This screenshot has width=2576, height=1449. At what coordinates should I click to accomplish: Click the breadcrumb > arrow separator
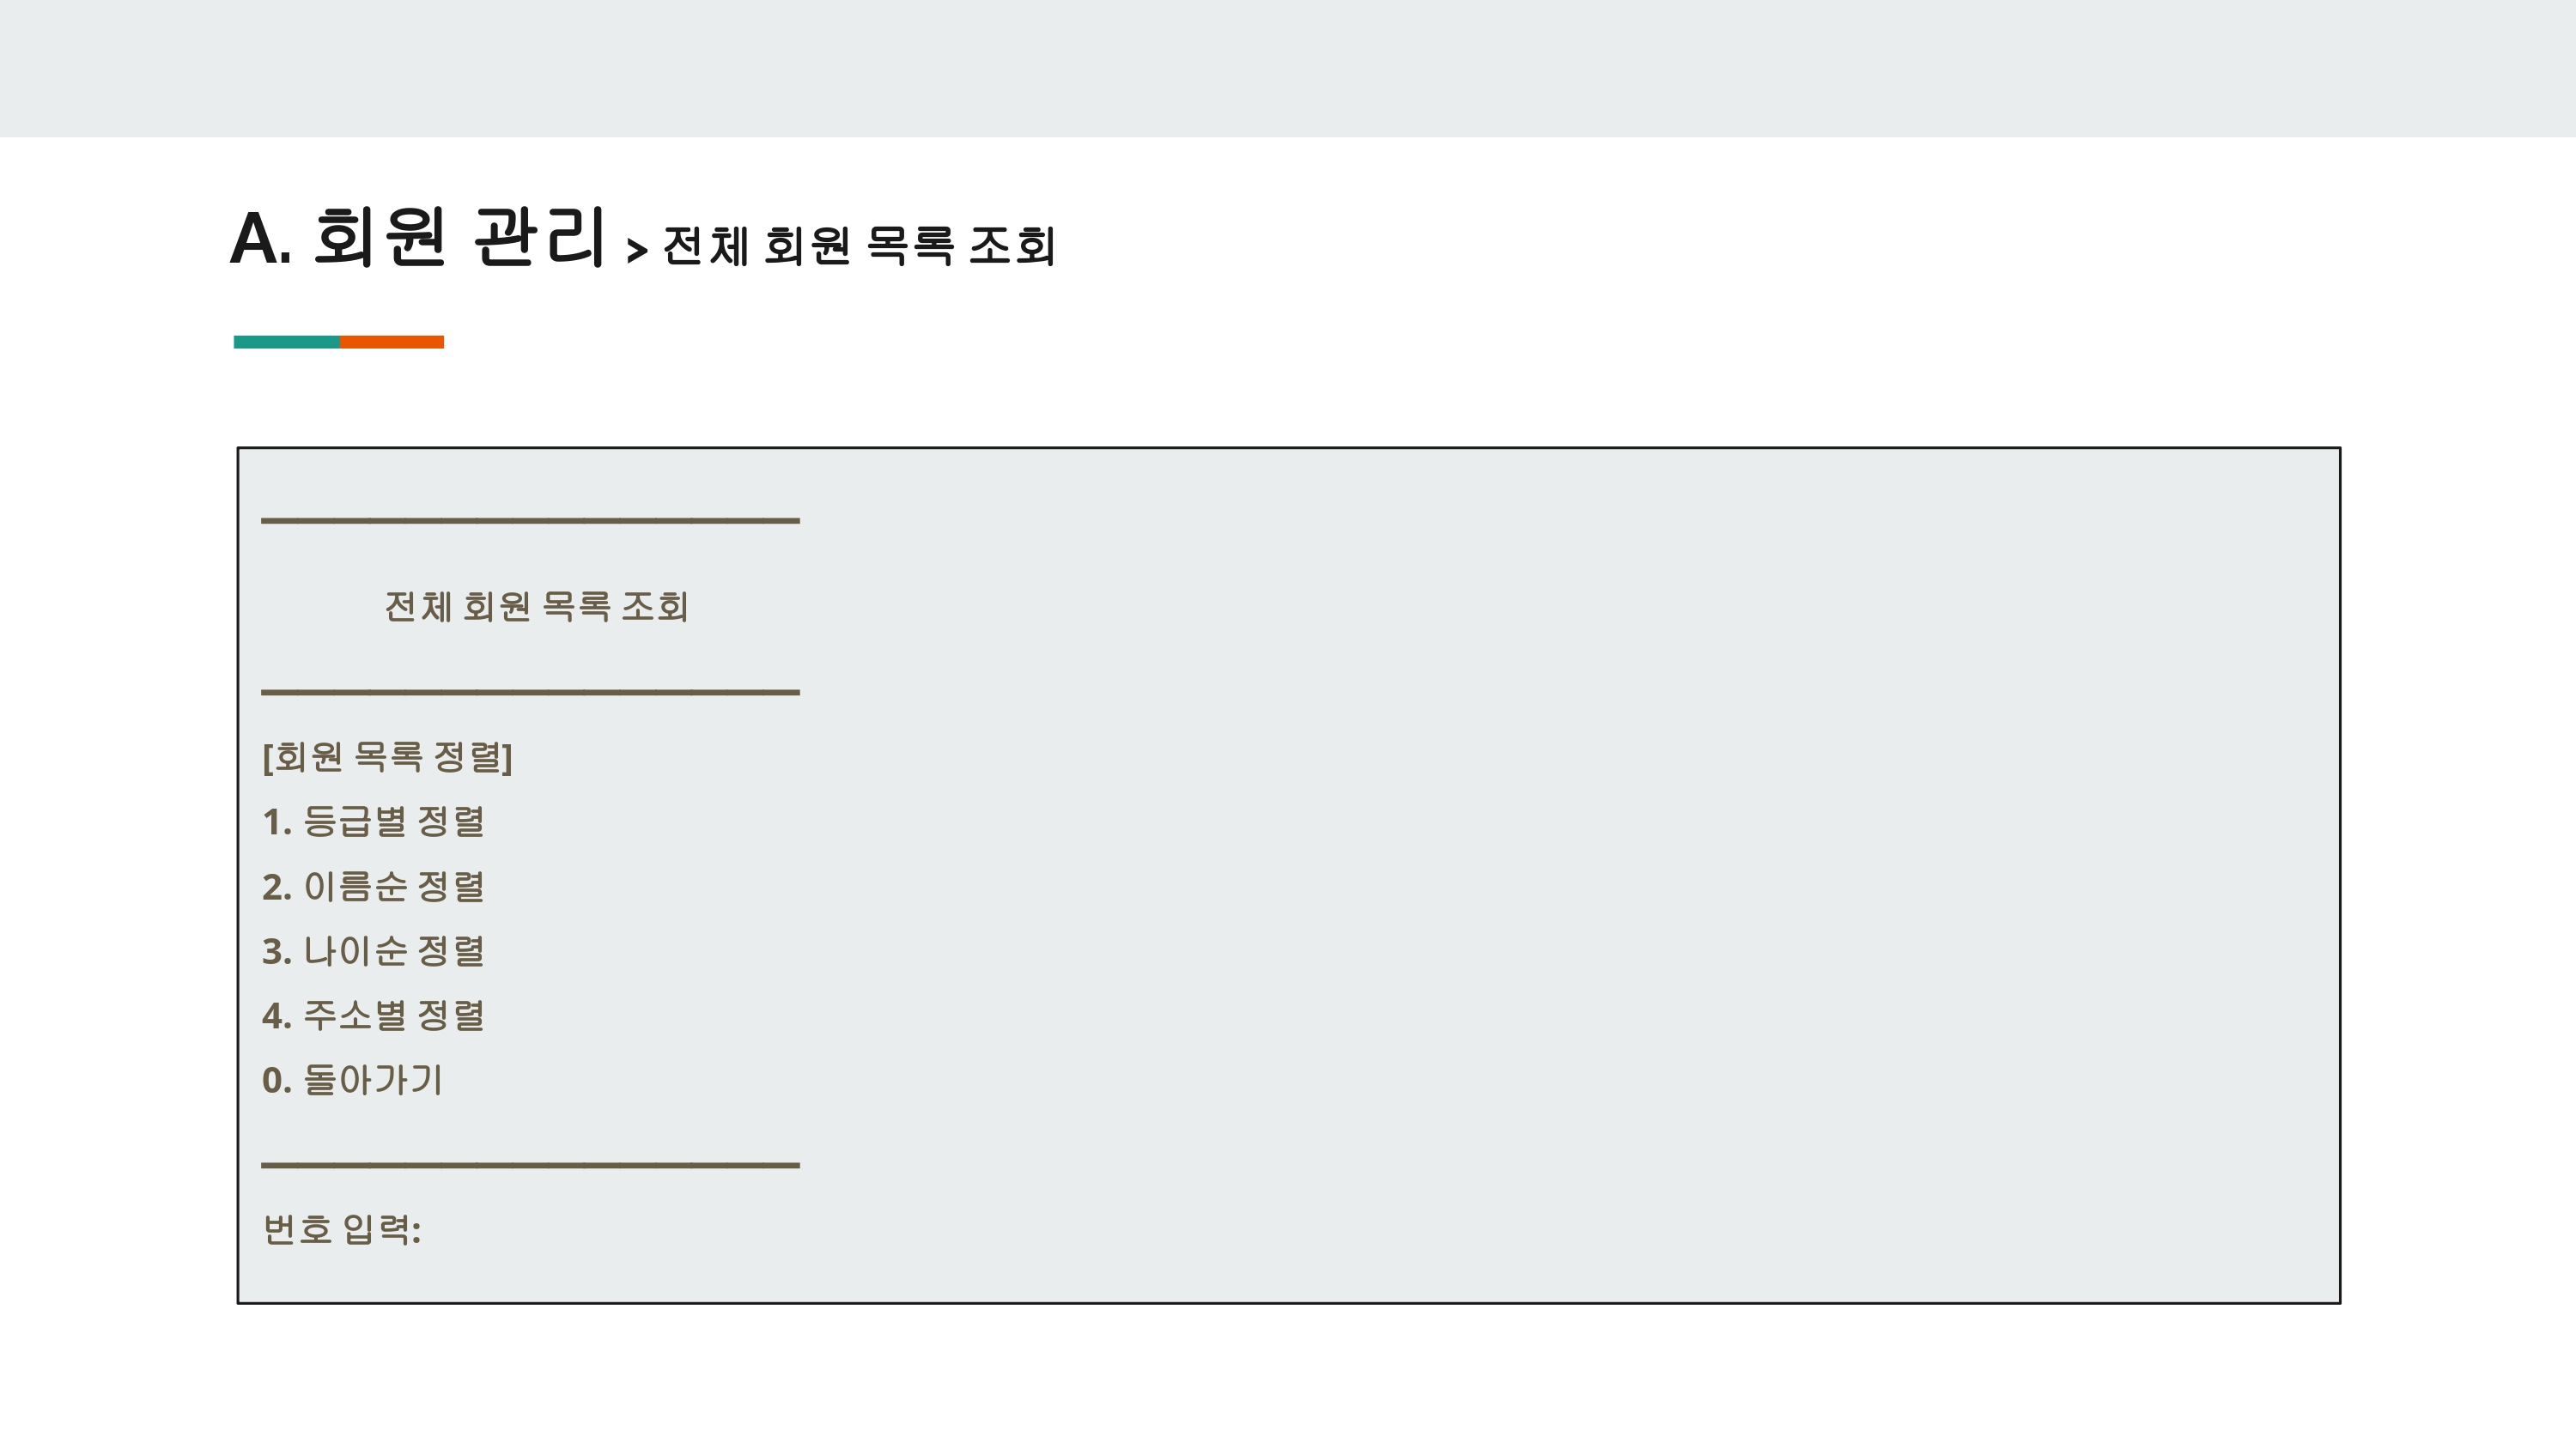click(637, 249)
